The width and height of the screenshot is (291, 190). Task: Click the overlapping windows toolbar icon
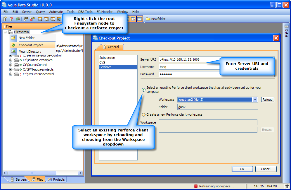click(x=59, y=19)
